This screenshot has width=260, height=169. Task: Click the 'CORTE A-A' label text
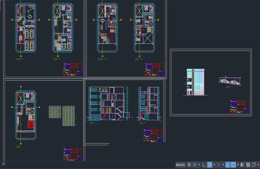(93, 123)
